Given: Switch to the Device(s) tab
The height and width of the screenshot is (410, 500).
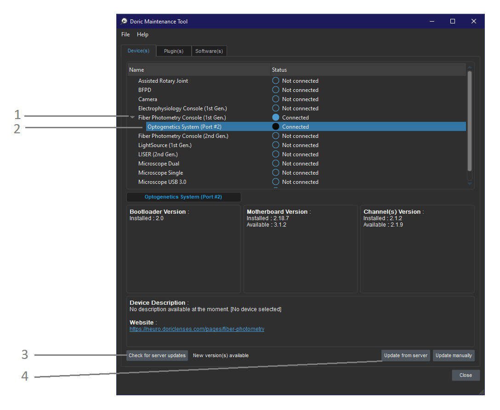Looking at the screenshot, I should point(138,51).
